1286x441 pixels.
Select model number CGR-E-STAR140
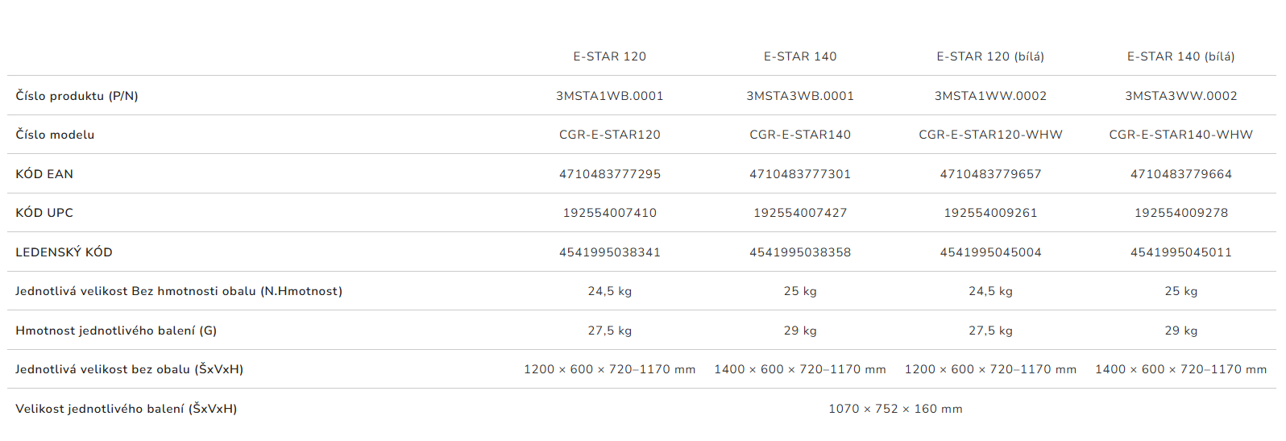click(799, 135)
